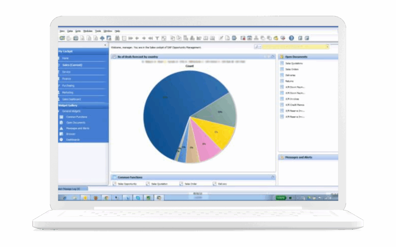Image resolution: width=396 pixels, height=247 pixels.
Task: Select the Dashboards widget icon in gallery
Action: pyautogui.click(x=61, y=139)
